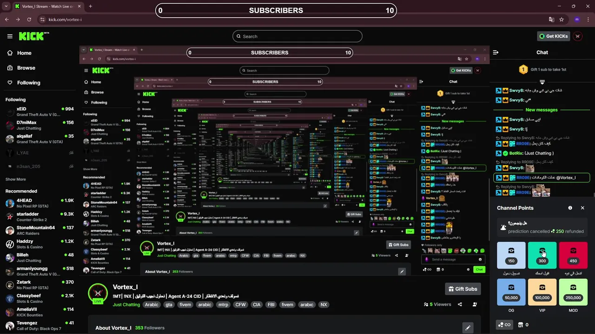
Task: Open Tevengez recommended channel
Action: pos(40,326)
